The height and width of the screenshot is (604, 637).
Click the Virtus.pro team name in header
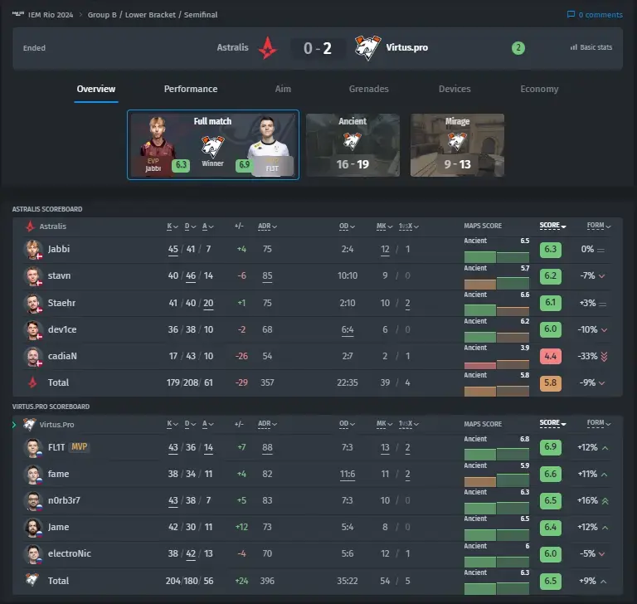(x=406, y=47)
